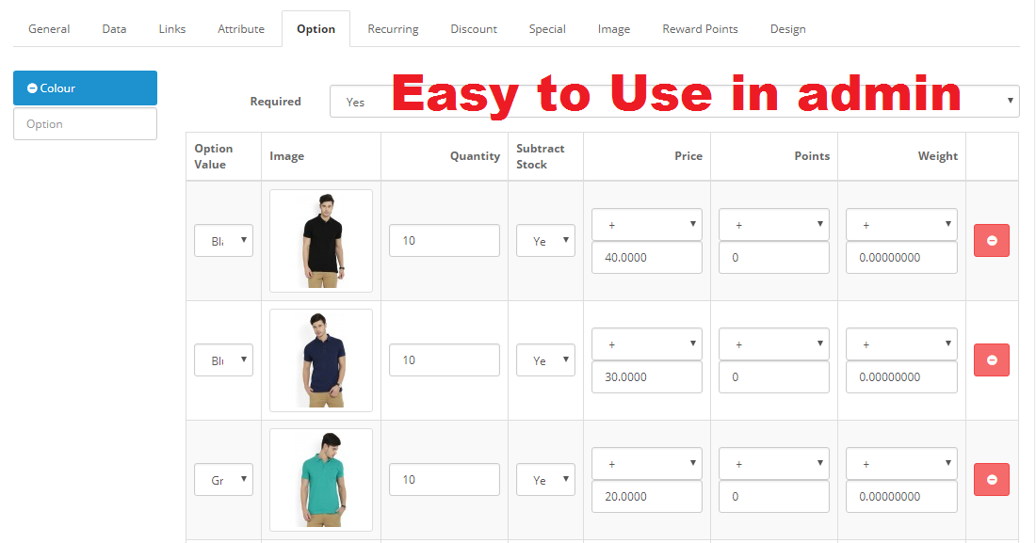Open price prefix dropdown above 40.0000

point(646,225)
